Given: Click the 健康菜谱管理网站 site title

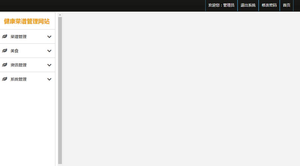Looking at the screenshot, I should tap(27, 21).
